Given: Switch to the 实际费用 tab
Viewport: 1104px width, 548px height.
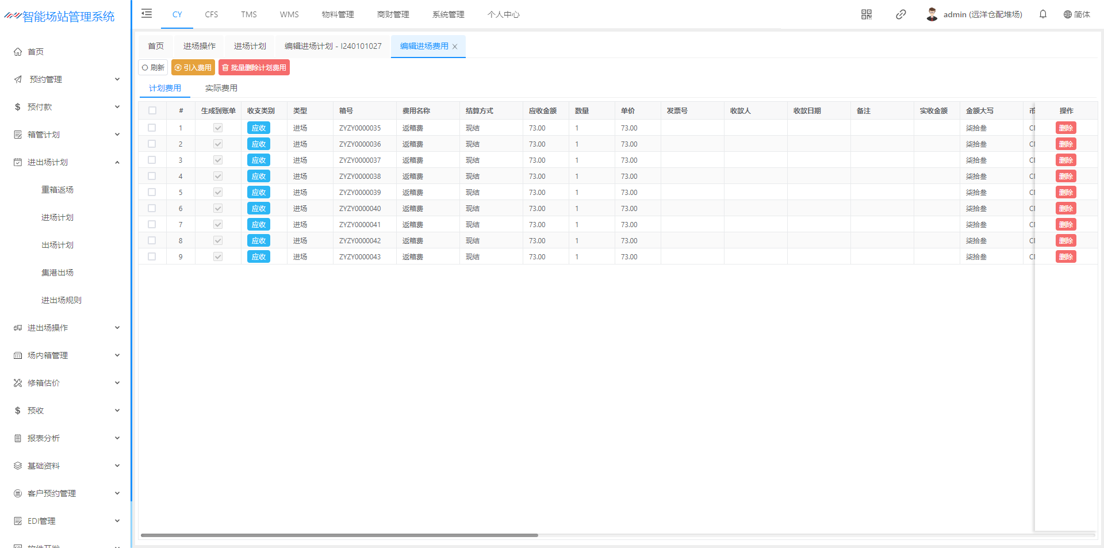Looking at the screenshot, I should (x=221, y=88).
